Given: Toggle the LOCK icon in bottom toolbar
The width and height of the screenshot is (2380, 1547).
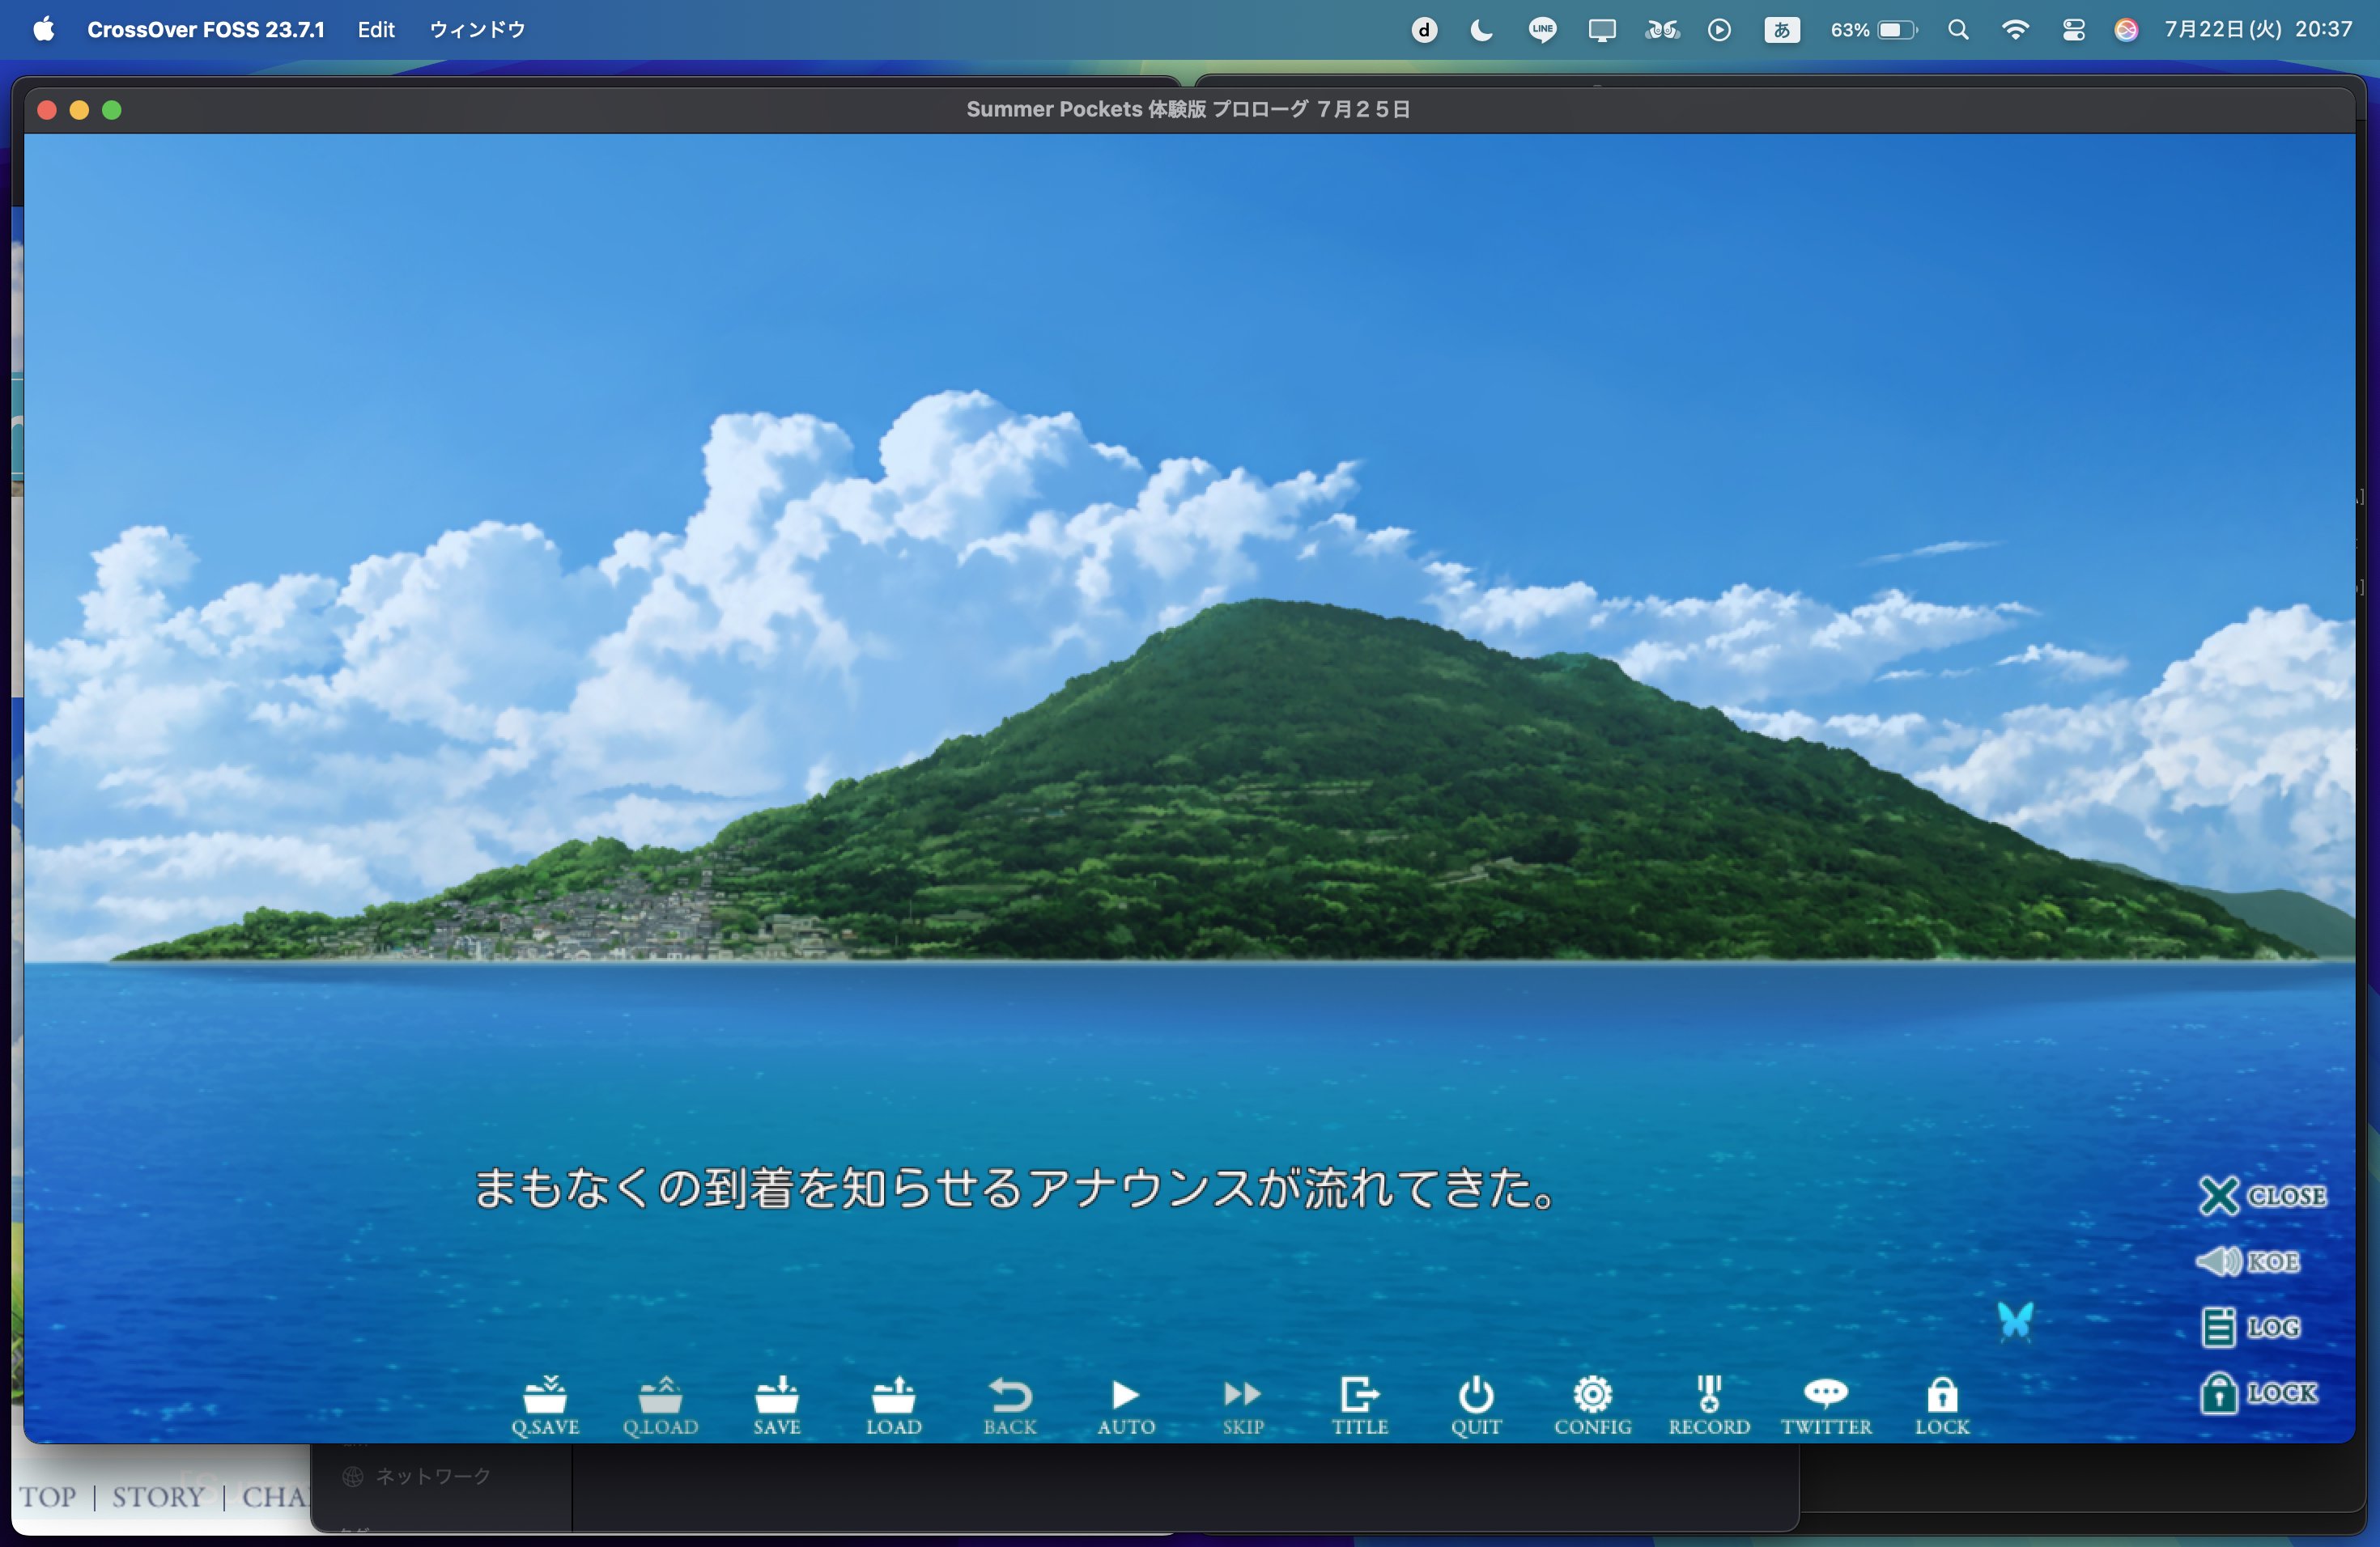Looking at the screenshot, I should (1942, 1406).
